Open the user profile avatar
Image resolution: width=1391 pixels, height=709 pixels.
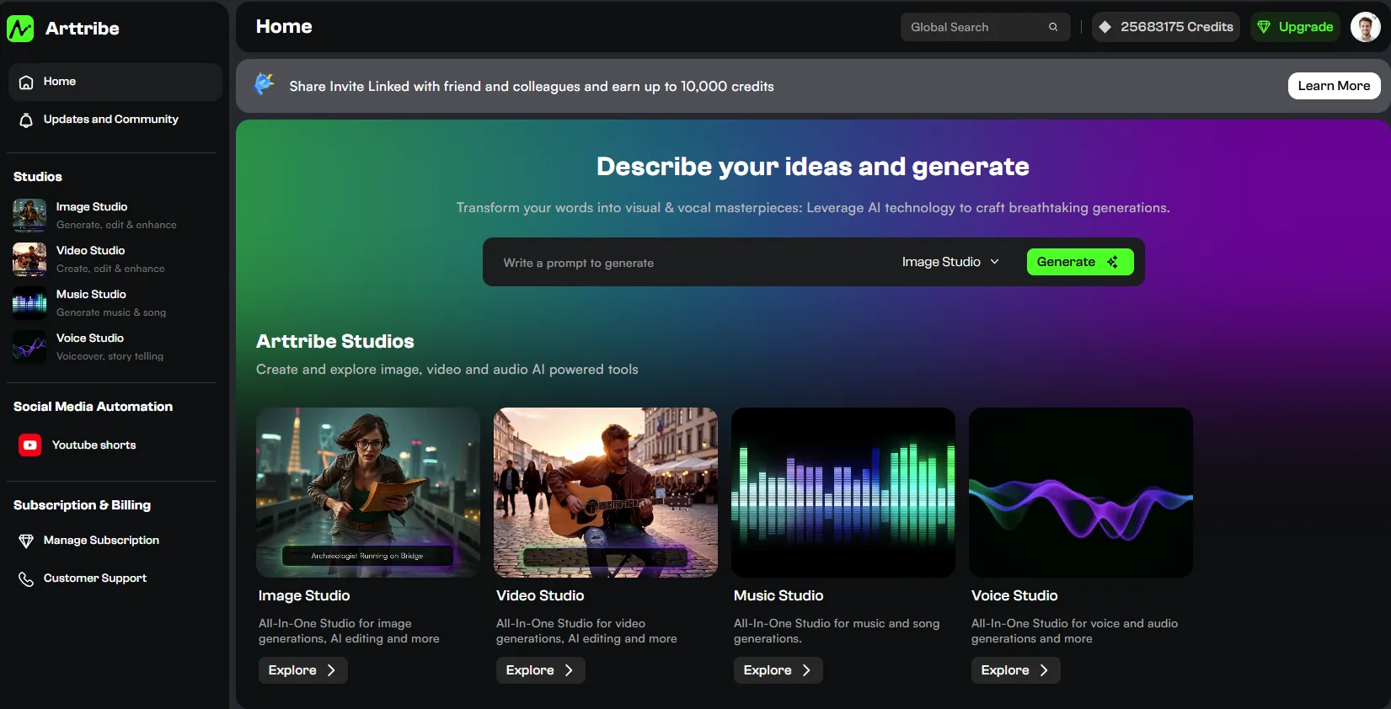coord(1365,27)
